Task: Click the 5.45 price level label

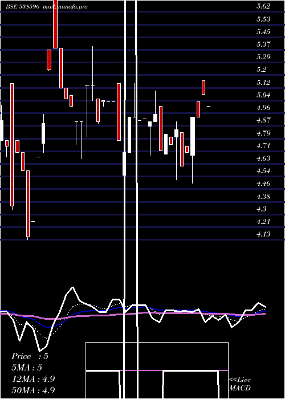Action: click(x=263, y=32)
